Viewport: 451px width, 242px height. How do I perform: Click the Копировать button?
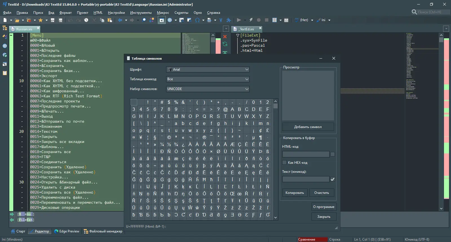pyautogui.click(x=295, y=193)
